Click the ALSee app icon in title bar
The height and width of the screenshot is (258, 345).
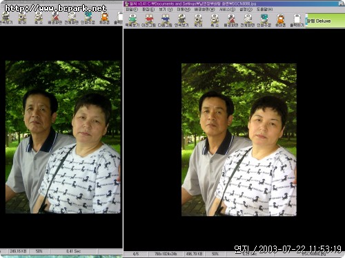pos(126,3)
